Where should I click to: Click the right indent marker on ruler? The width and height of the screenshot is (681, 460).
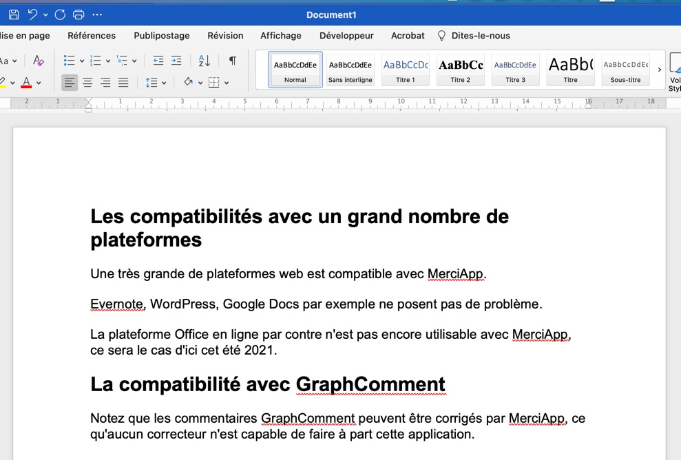588,105
